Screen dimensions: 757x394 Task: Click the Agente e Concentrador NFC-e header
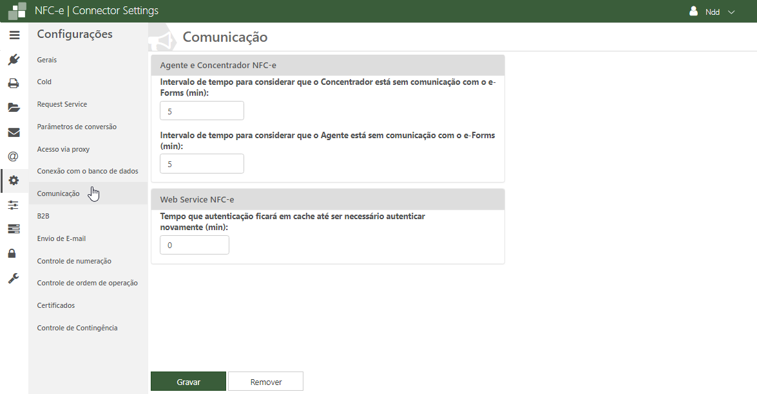pyautogui.click(x=328, y=65)
